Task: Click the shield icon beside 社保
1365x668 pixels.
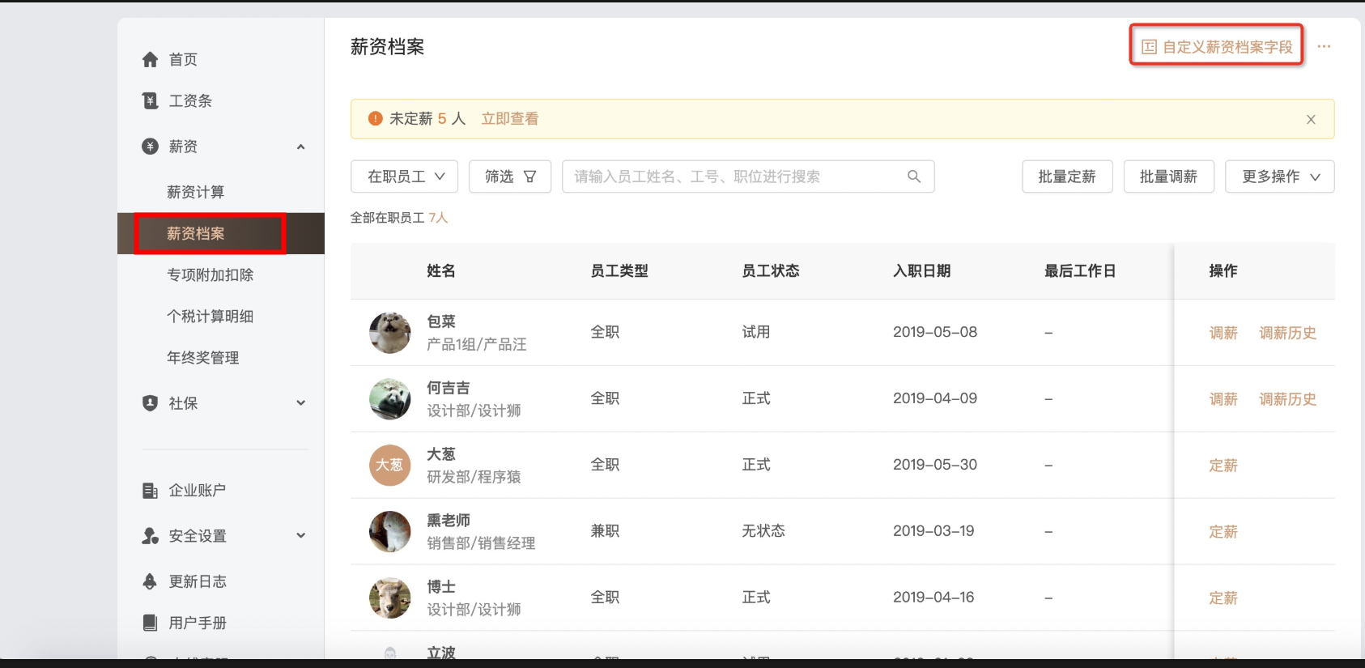Action: (x=150, y=403)
